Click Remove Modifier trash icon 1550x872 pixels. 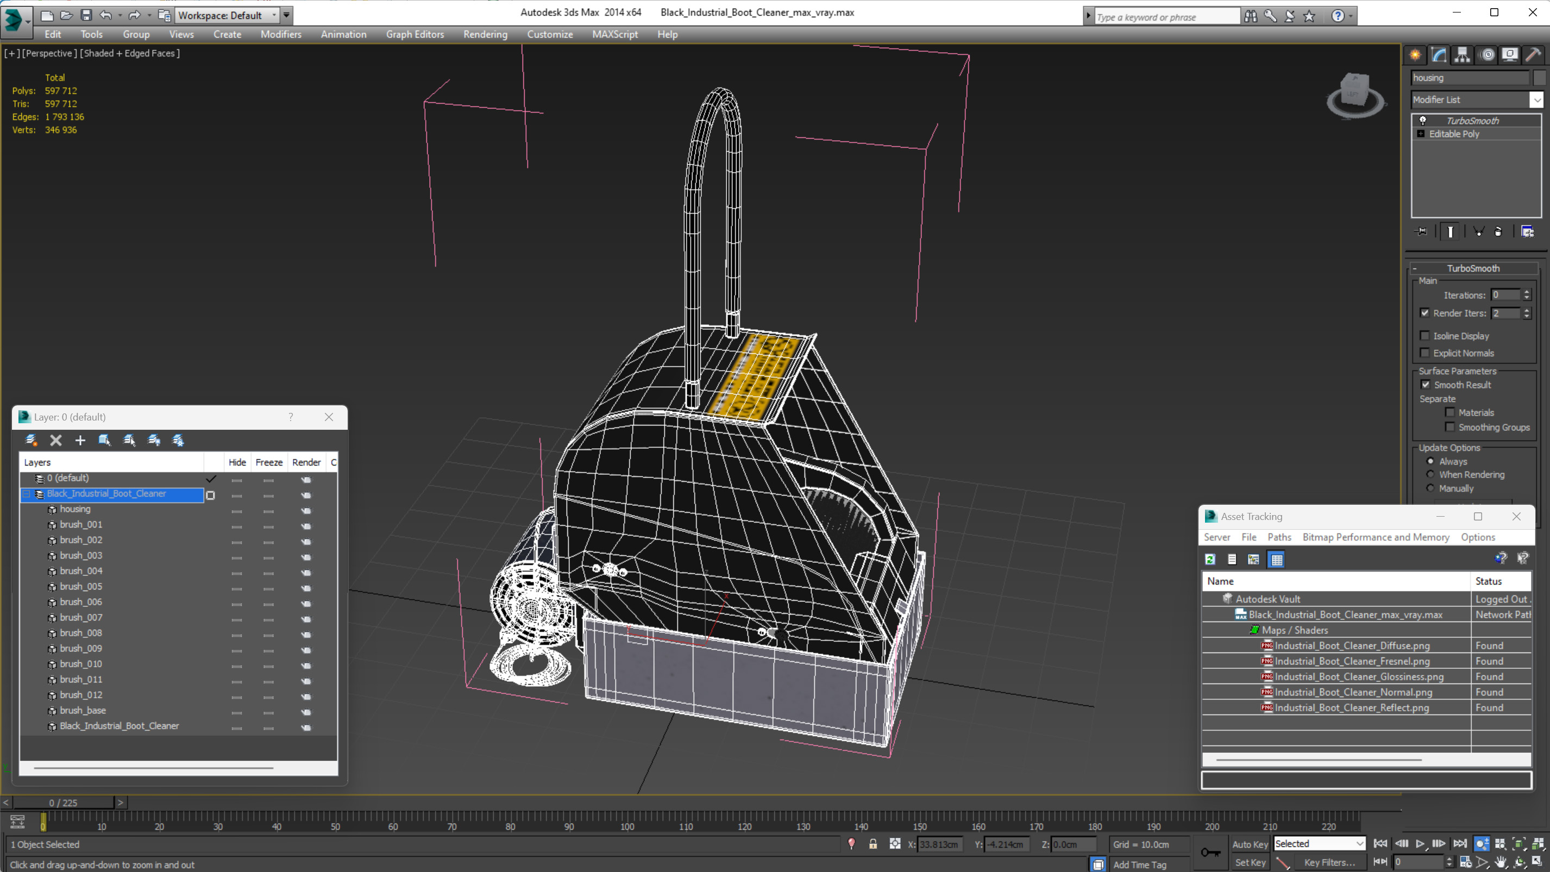[x=1498, y=231]
